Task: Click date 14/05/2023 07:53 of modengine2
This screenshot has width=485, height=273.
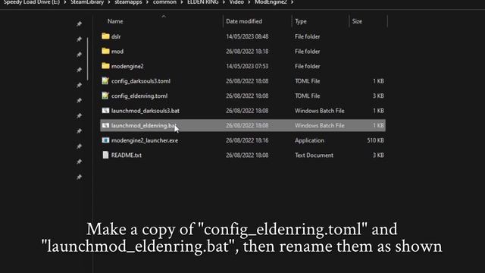Action: tap(247, 66)
